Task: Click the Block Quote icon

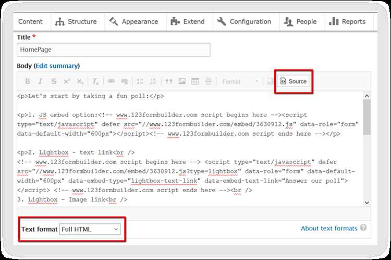Action: [x=169, y=81]
